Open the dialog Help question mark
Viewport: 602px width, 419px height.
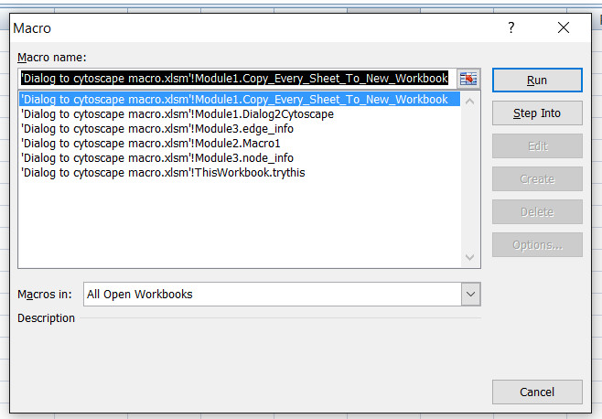click(x=511, y=27)
